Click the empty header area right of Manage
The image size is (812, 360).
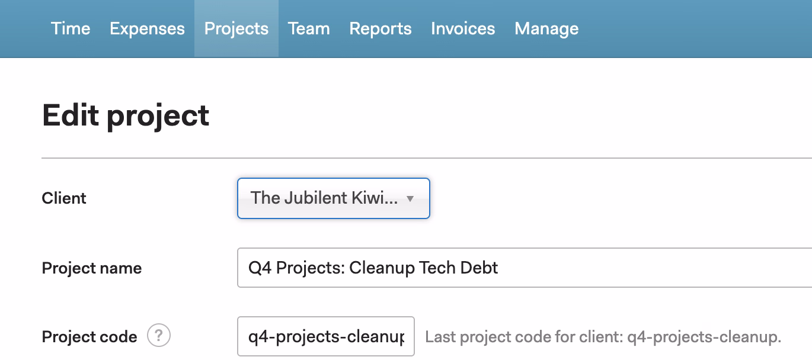pyautogui.click(x=693, y=28)
